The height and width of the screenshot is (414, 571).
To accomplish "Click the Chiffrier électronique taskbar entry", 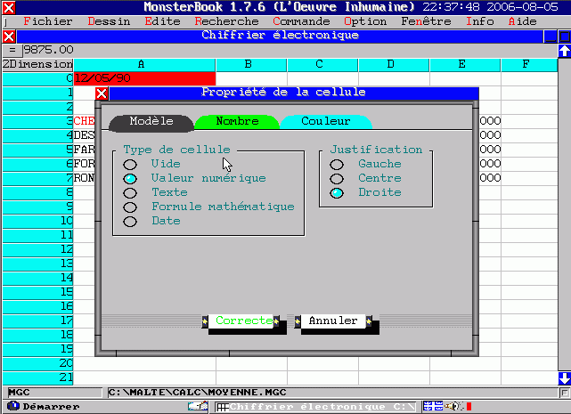I will 315,406.
